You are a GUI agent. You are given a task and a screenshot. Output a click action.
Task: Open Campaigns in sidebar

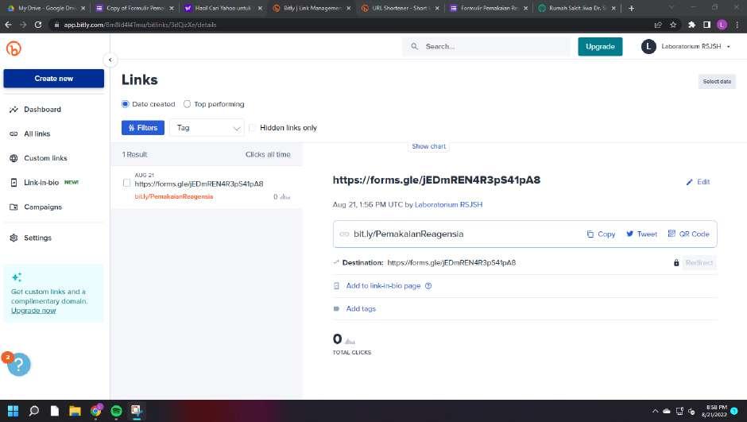43,207
